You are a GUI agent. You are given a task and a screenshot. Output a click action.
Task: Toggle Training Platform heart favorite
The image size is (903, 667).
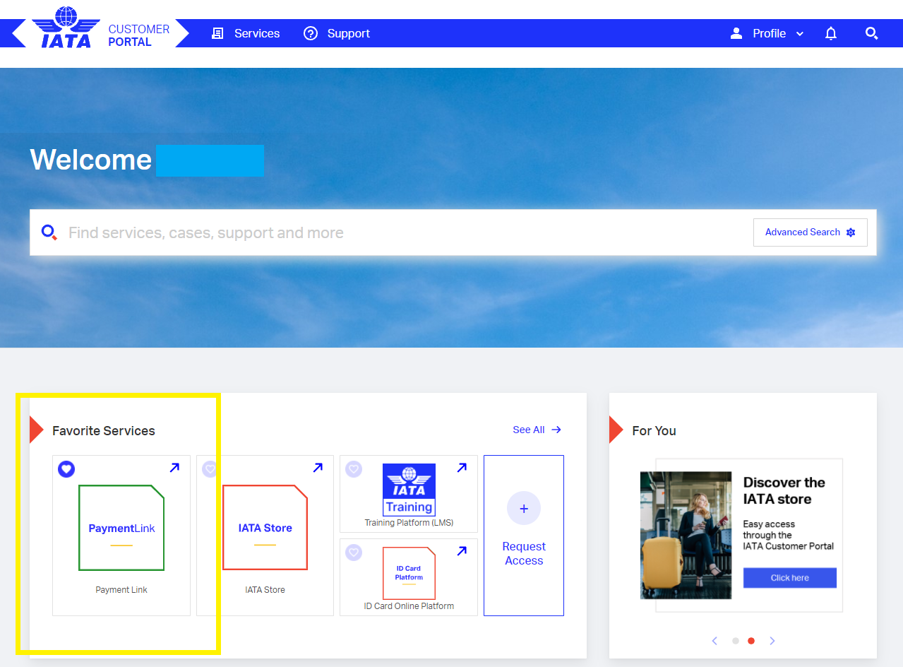[x=354, y=468]
